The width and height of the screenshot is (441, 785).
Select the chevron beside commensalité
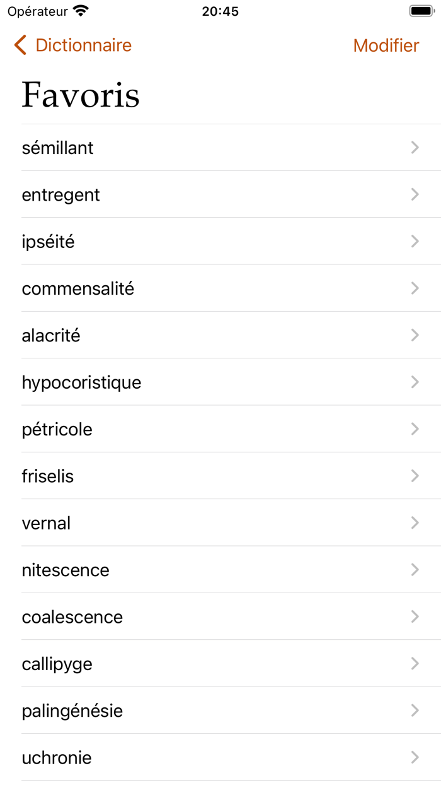(415, 288)
